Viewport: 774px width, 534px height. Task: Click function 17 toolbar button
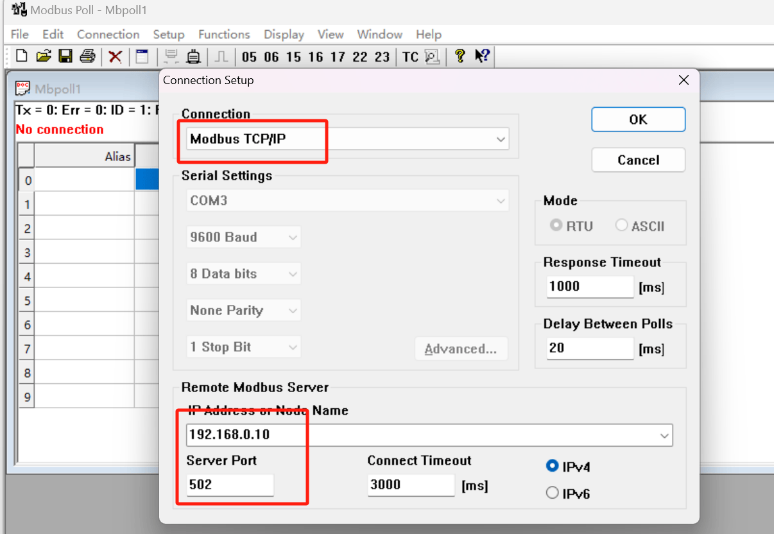click(x=338, y=57)
